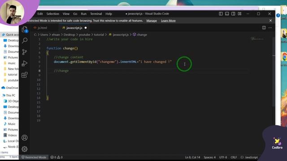The image size is (287, 161).
Task: Open the tutorial folder in File Explorer
Action: 10,75
